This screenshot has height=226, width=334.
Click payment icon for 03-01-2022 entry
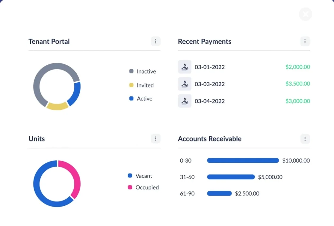pos(185,67)
